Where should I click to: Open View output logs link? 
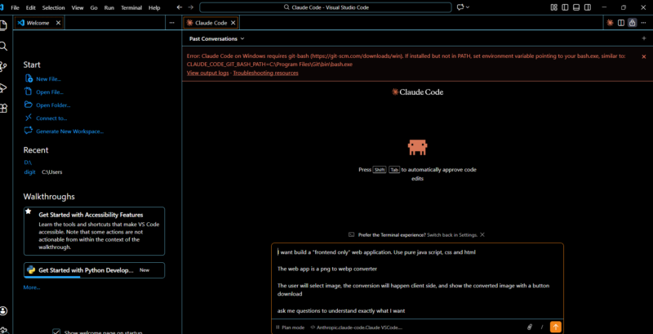(x=208, y=73)
